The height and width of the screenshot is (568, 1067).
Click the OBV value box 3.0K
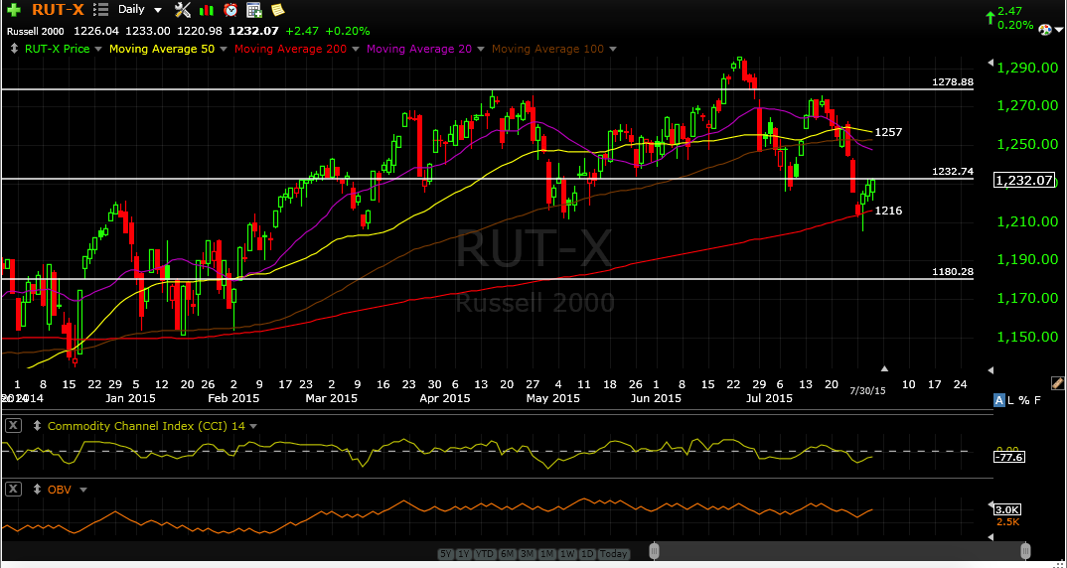[1007, 510]
